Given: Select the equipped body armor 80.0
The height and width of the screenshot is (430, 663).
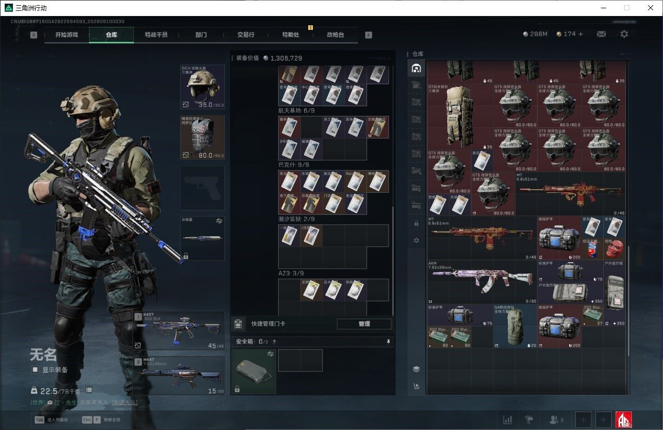Looking at the screenshot, I should tap(202, 137).
